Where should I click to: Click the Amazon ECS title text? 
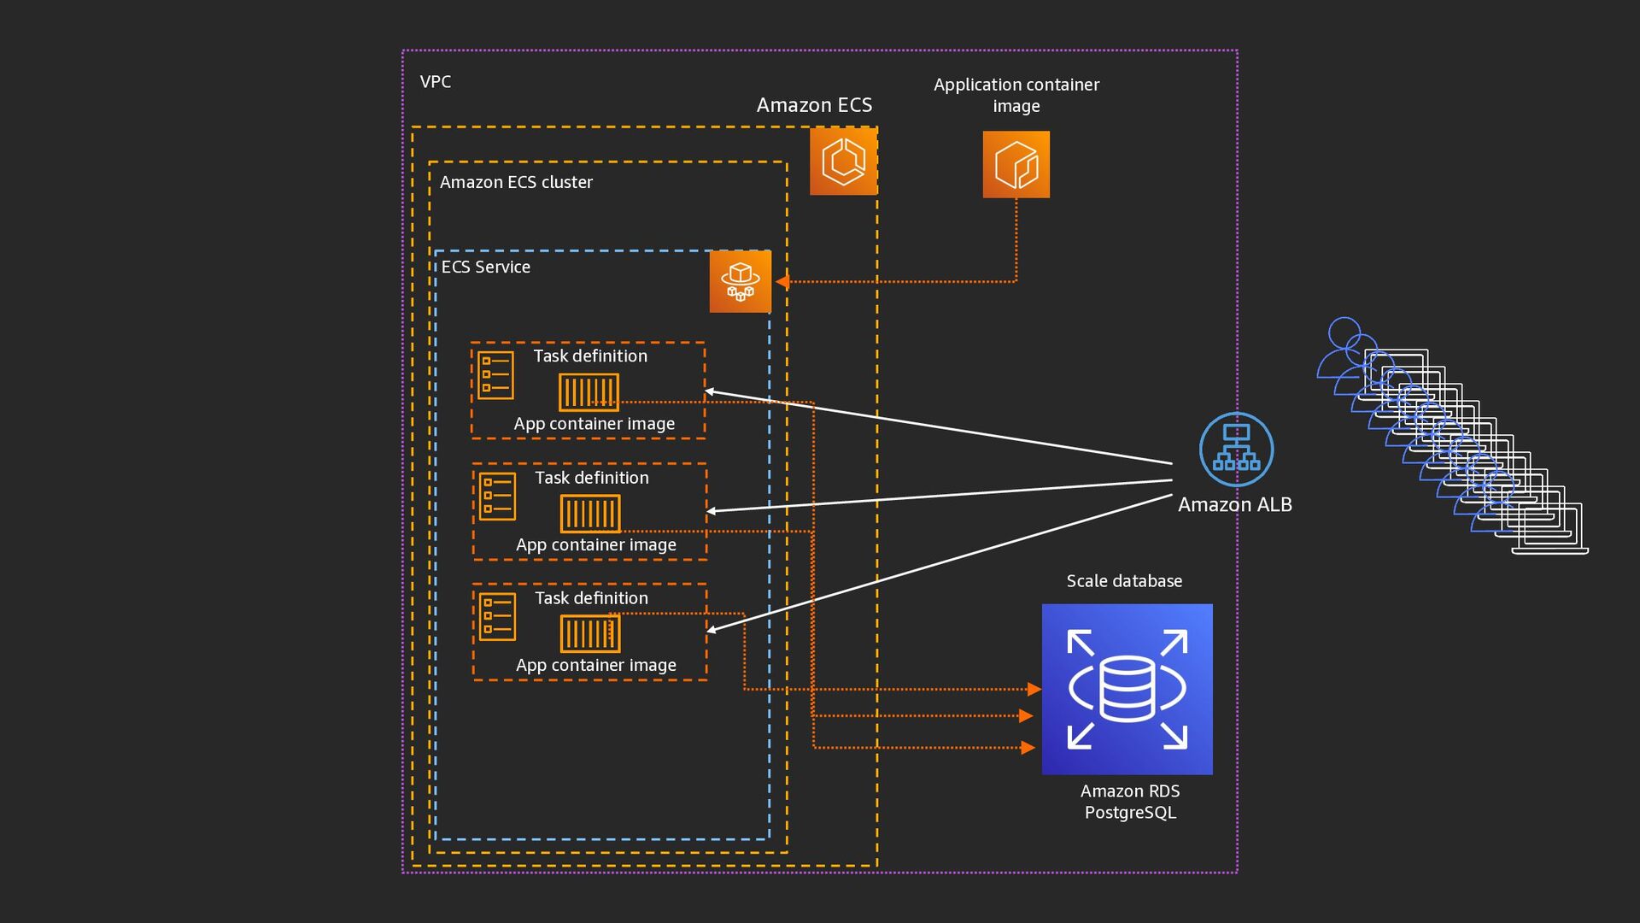813,105
